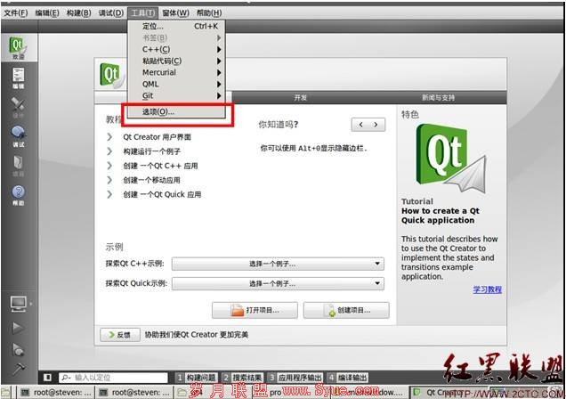
Task: Open the 帮助(H) menu
Action: pos(208,13)
